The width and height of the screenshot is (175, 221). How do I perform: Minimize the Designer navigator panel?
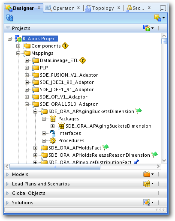pyautogui.click(x=163, y=8)
